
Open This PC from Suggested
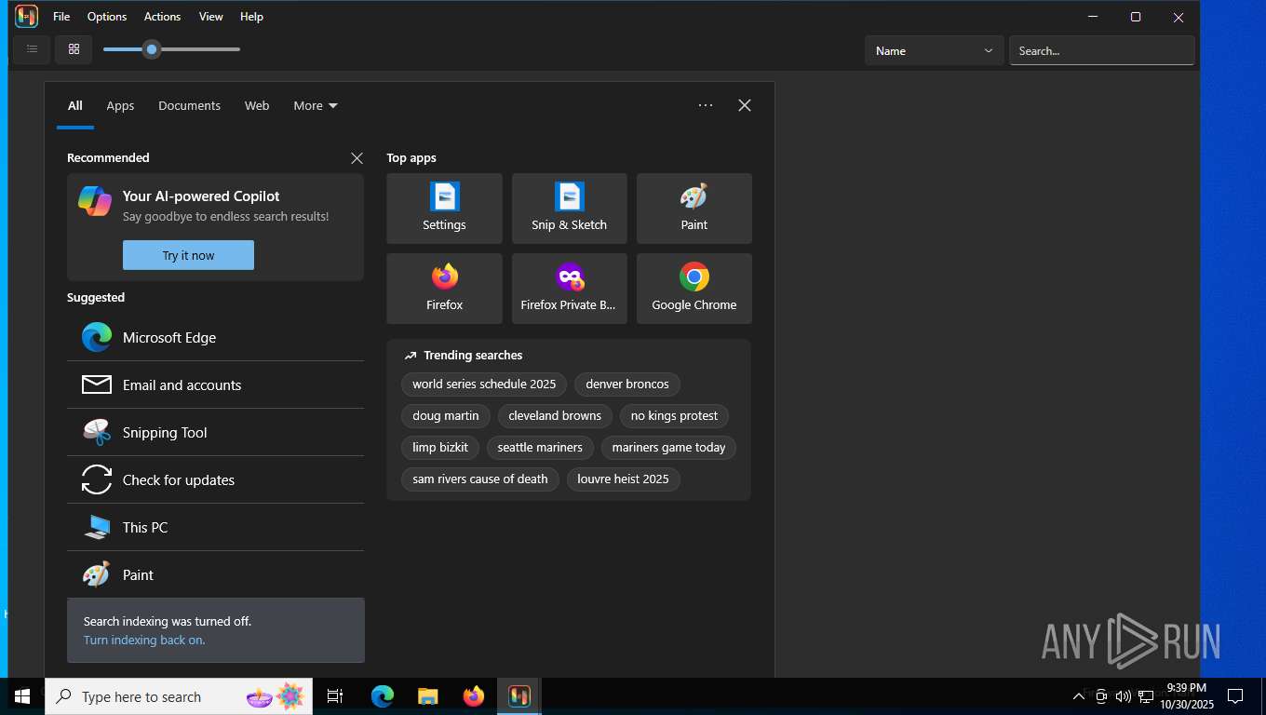coord(215,527)
